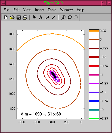Click the teal -2 colorbar line
This screenshot has width=112, height=133.
tap(94, 110)
